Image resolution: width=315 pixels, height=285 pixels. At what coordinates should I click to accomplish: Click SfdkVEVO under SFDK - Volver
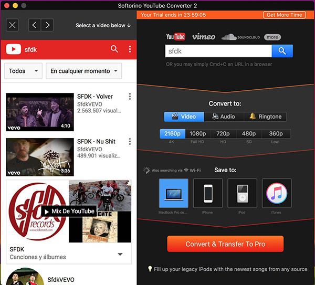(90, 104)
